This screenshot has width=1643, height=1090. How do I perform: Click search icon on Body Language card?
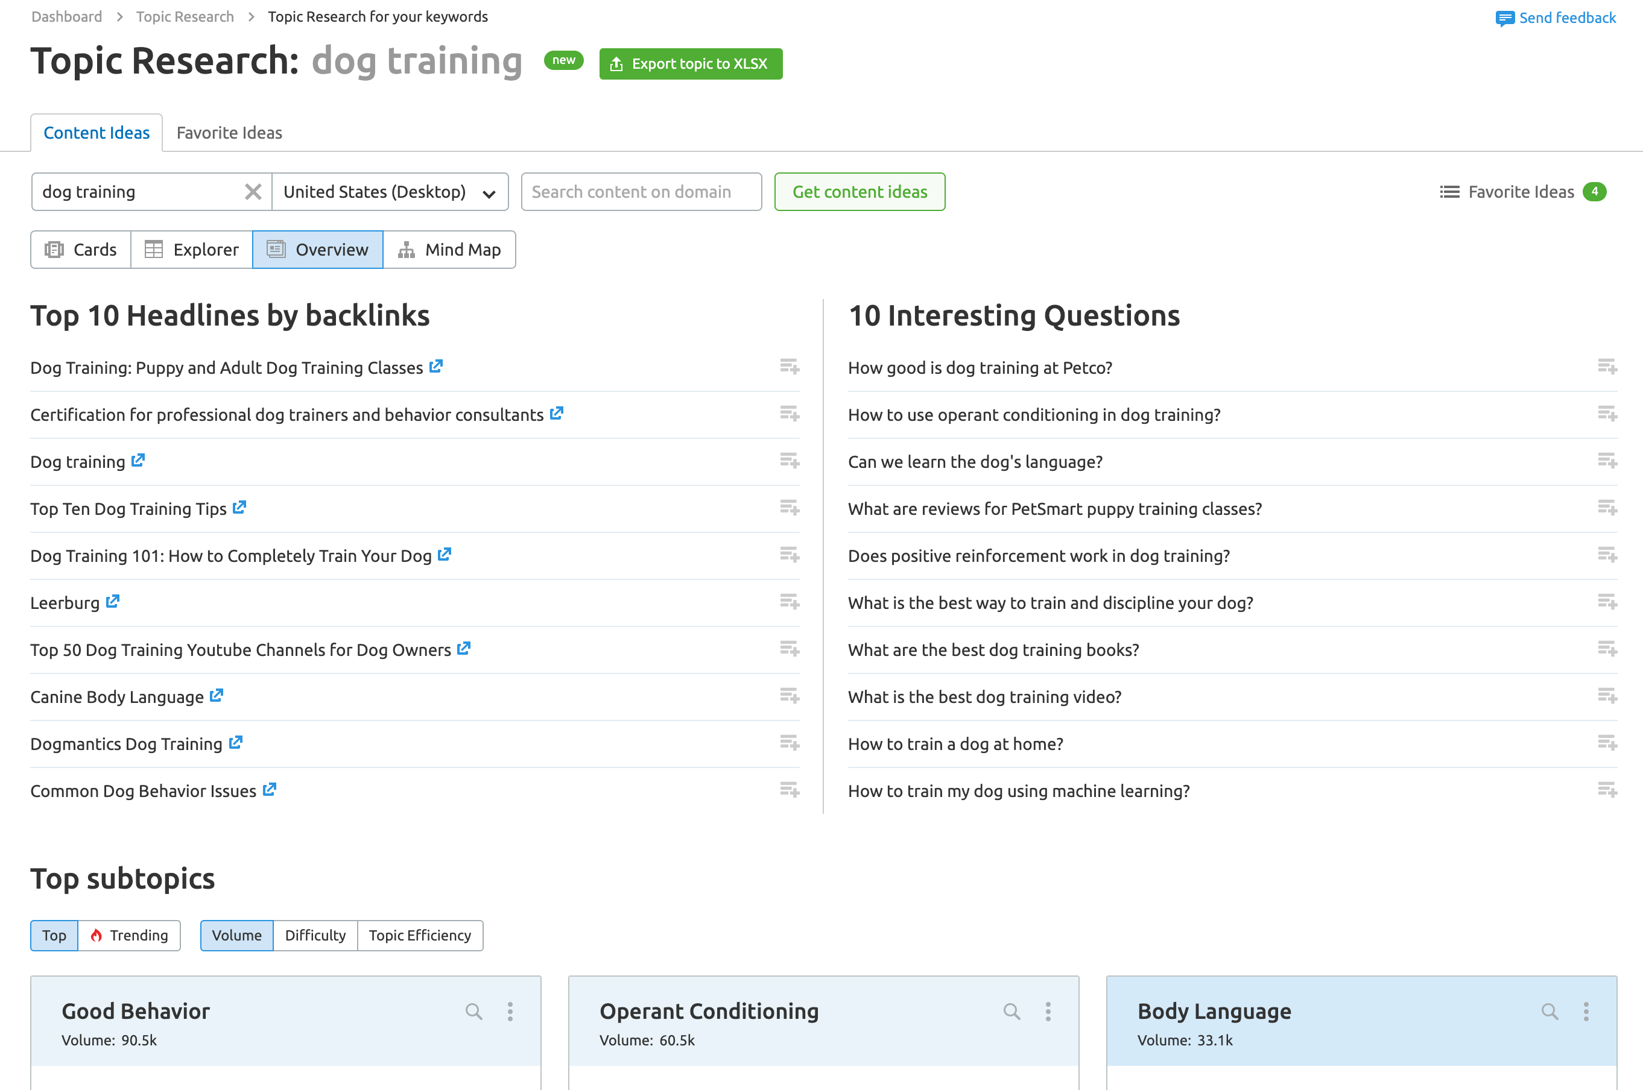click(1550, 1012)
